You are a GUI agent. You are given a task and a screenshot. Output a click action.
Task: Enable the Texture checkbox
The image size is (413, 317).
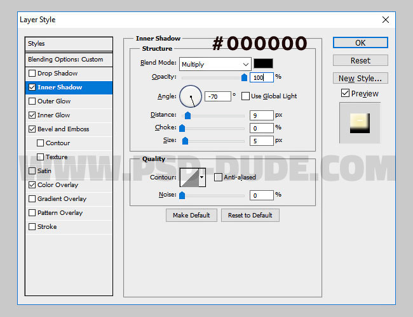[x=40, y=157]
